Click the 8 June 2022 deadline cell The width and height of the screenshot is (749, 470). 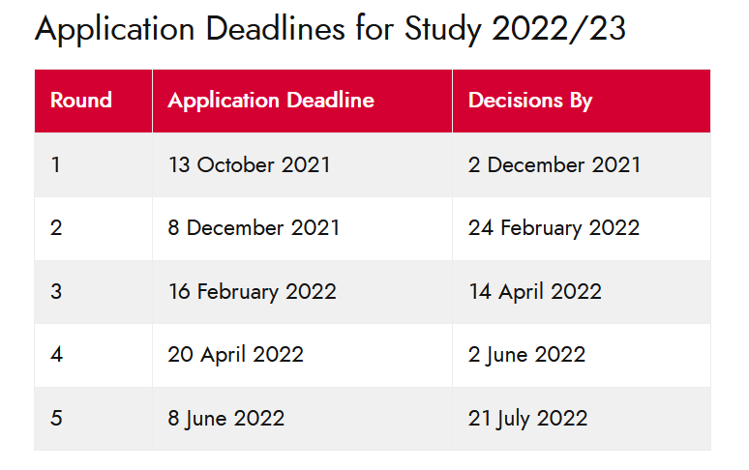(302, 419)
